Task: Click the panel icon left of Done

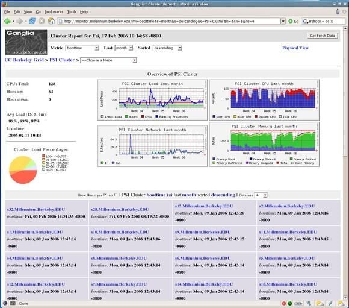Action: pyautogui.click(x=13, y=303)
